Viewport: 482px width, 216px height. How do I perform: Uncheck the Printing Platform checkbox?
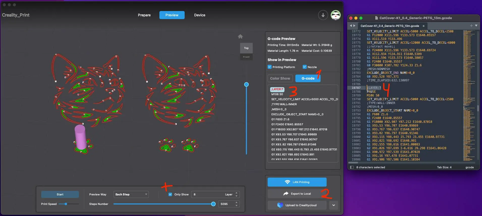(270, 67)
